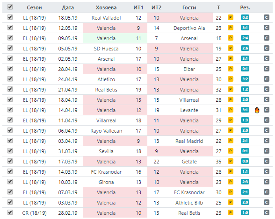
Task: Click gray C icon for Arsenal 02.05.19 match
Action: (267, 59)
